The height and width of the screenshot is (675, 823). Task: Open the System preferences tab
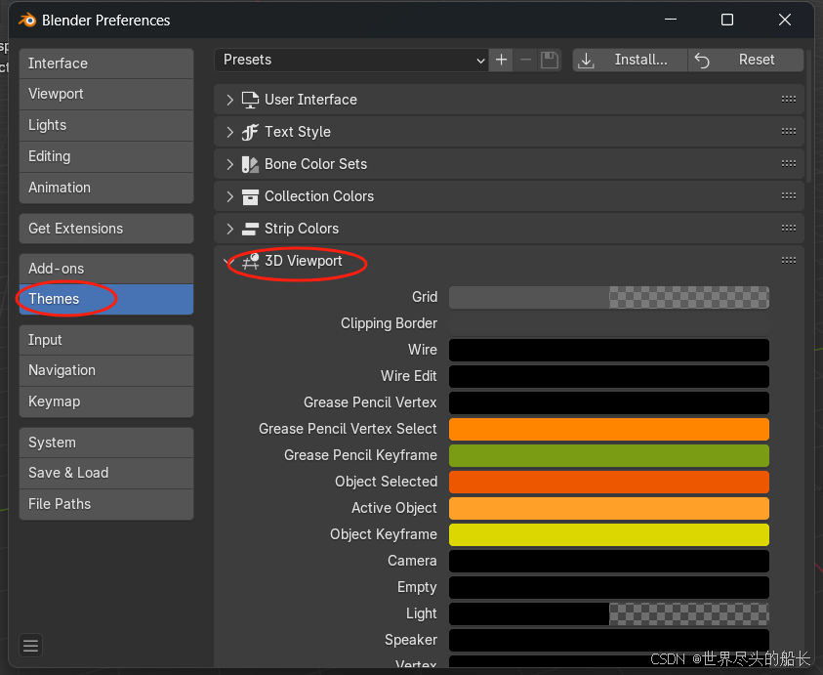pos(106,443)
